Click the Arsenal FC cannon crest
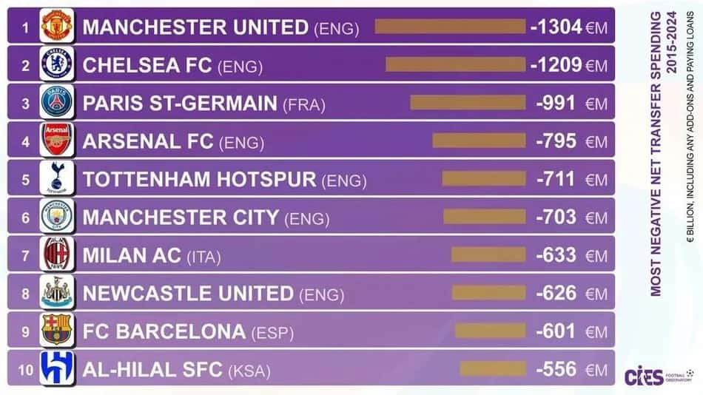This screenshot has height=395, width=703. [x=56, y=140]
